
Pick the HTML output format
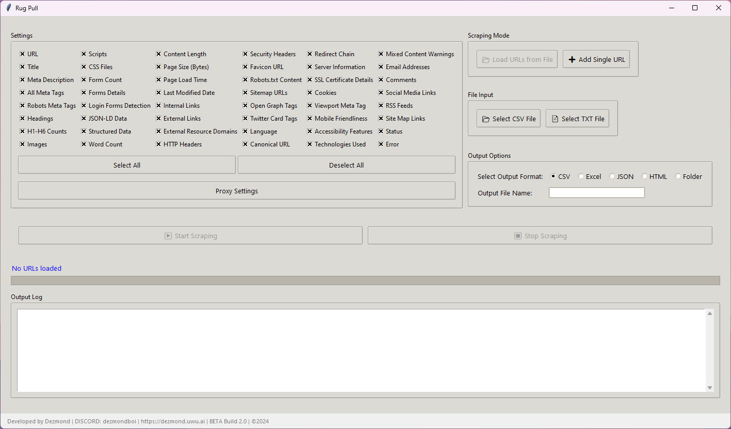click(645, 176)
